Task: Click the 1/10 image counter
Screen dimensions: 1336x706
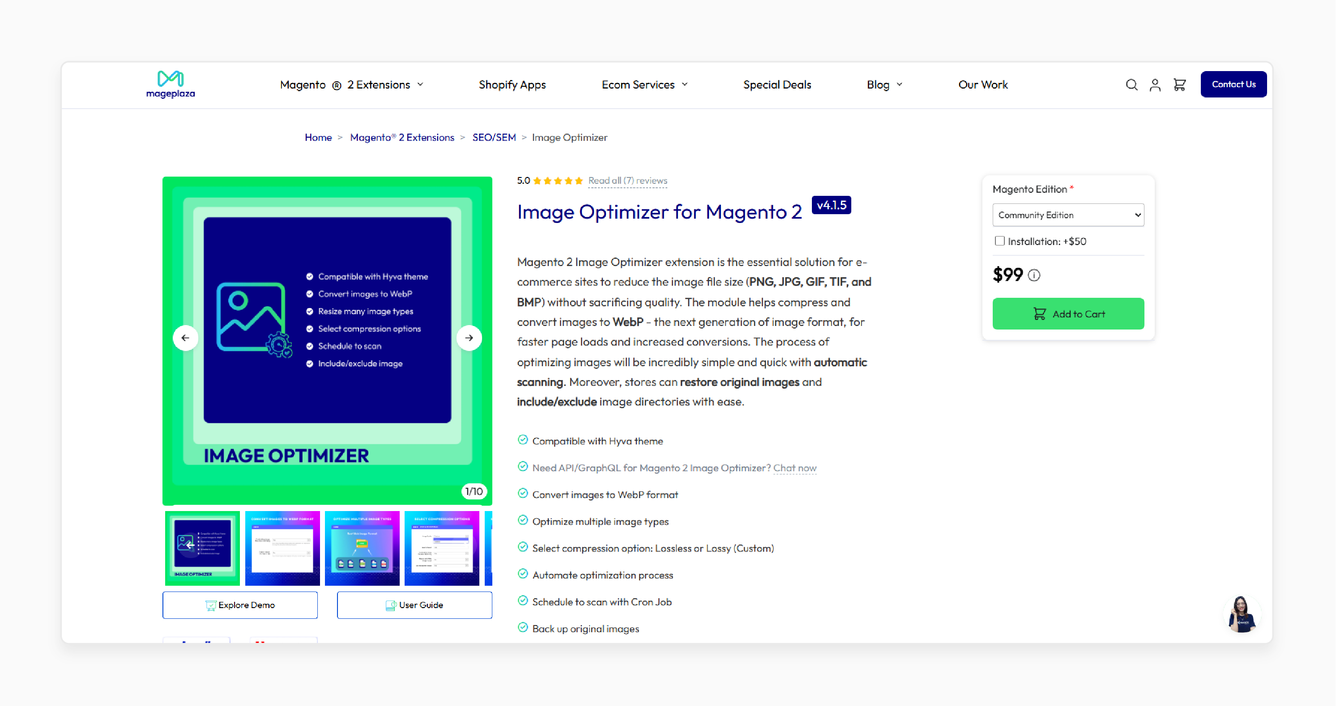Action: tap(473, 491)
